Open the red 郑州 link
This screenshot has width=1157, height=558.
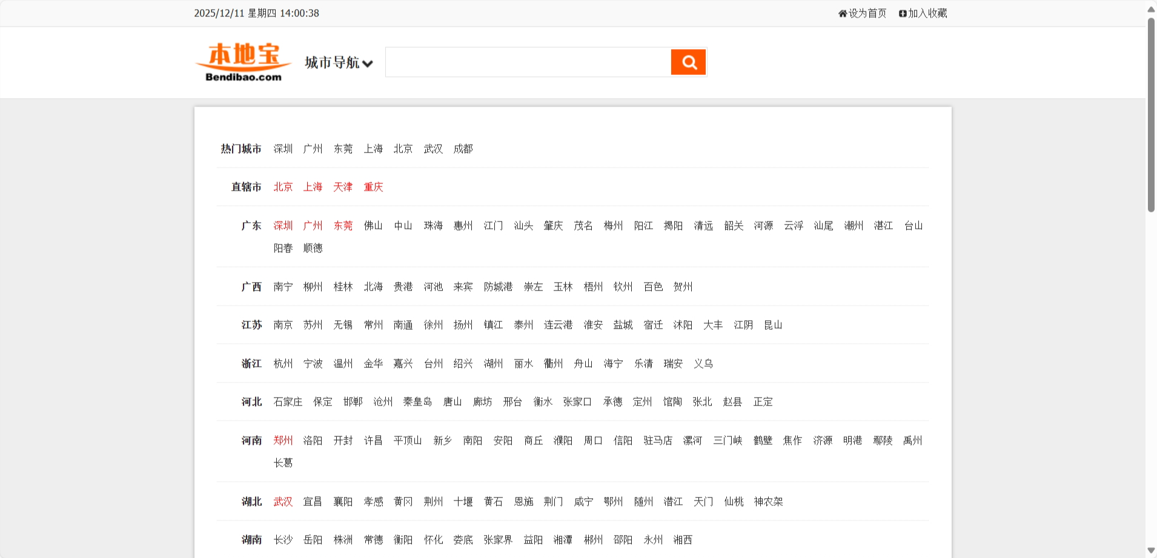(283, 441)
